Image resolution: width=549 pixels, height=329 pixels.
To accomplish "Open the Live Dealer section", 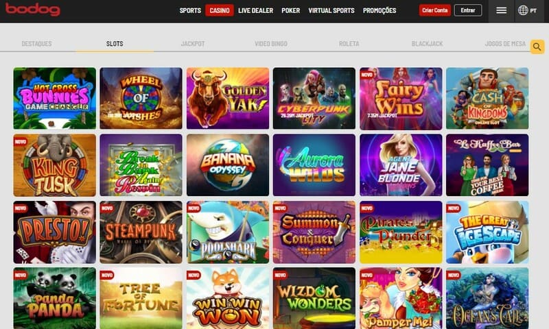I will point(255,10).
